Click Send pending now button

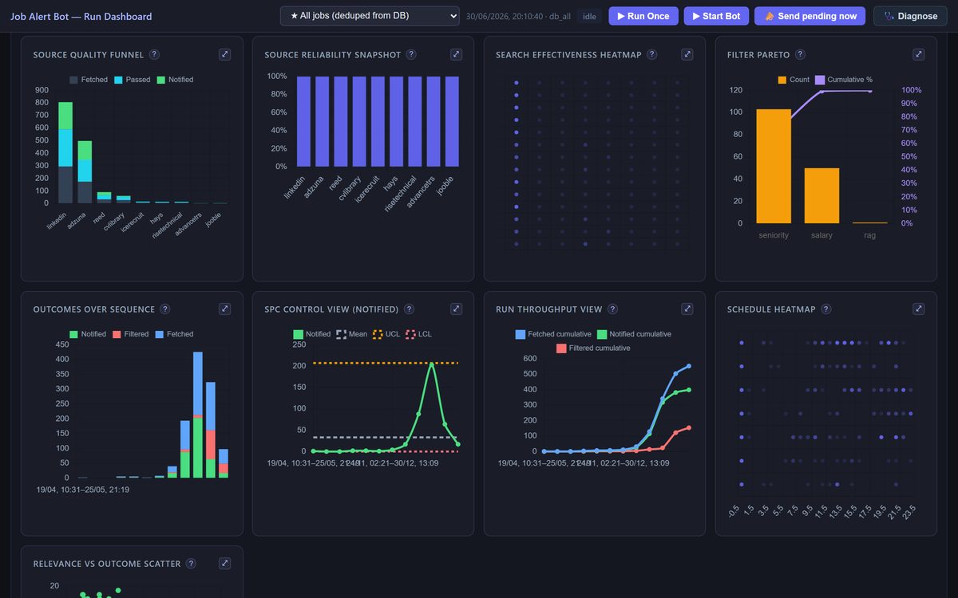point(810,16)
